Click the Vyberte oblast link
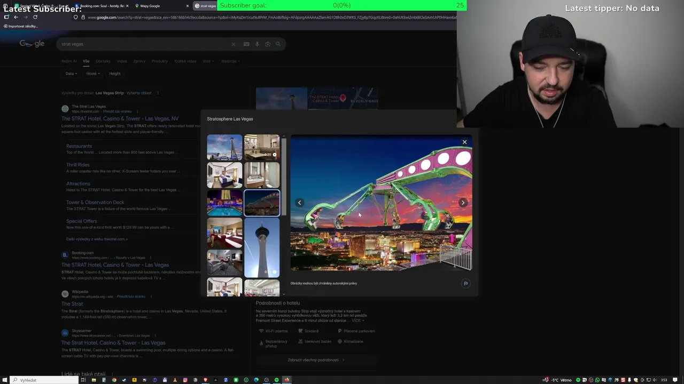The height and width of the screenshot is (384, 684). coord(139,93)
